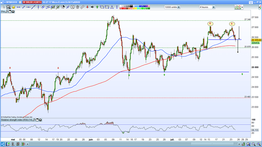Viewport: 262px width, 147px height.
Task: Open Prix panel wrench settings
Action: tap(7, 12)
